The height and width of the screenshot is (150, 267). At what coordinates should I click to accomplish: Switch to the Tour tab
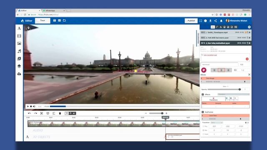click(x=43, y=20)
